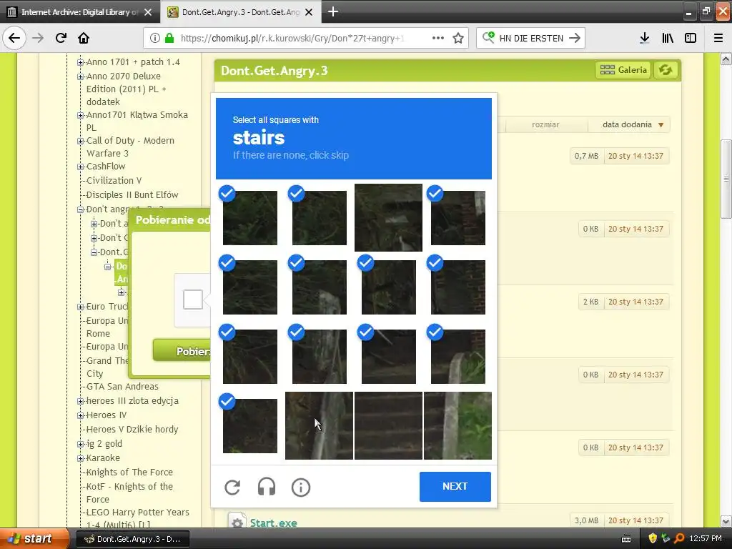Expand the heroes III zlota edycja folder
Image resolution: width=732 pixels, height=549 pixels.
click(x=80, y=401)
